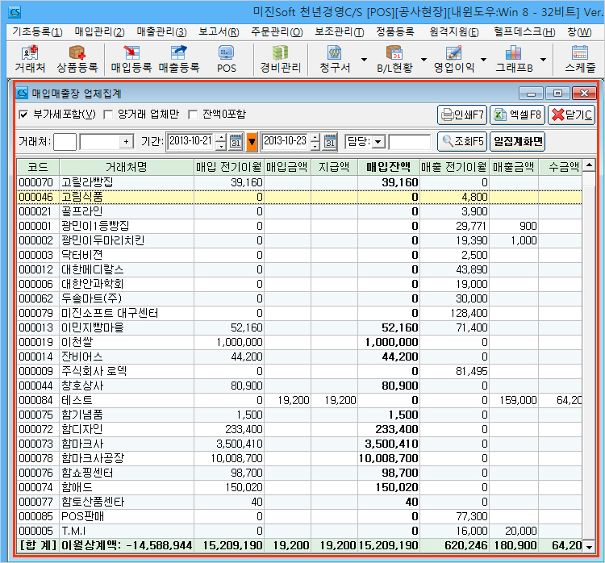Open 매입관리(2) menu
605x563 pixels.
pos(99,31)
